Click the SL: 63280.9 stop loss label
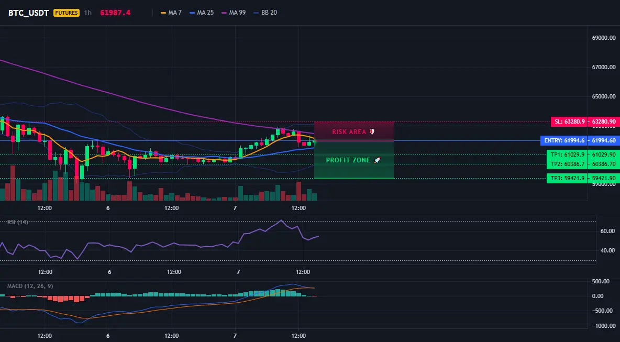The height and width of the screenshot is (342, 620). 569,122
